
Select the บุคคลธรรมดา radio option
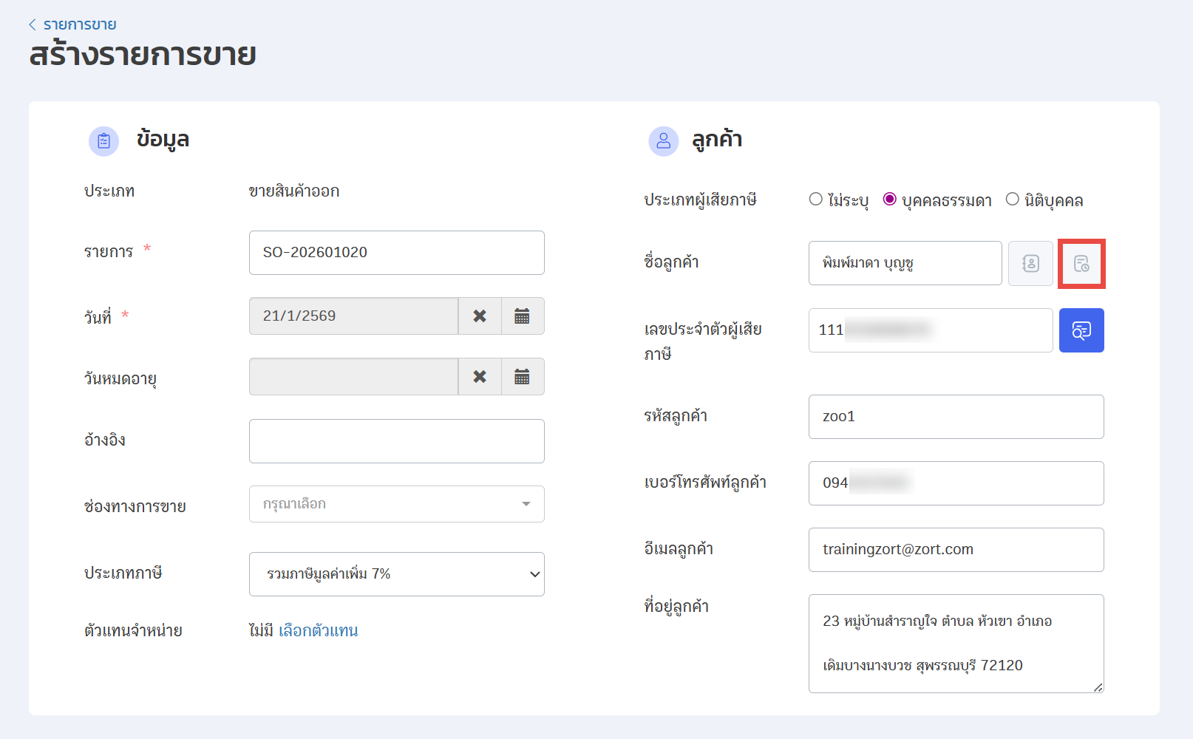(890, 200)
